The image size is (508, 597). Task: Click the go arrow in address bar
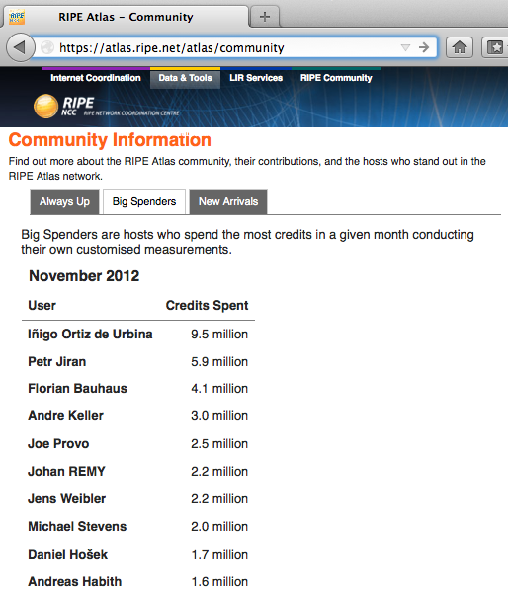[x=424, y=47]
